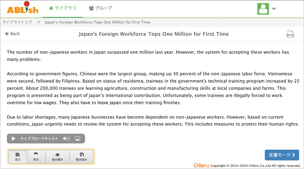This screenshot has height=169, width=304.
Task: Open the グループ tab
Action: [x=101, y=8]
